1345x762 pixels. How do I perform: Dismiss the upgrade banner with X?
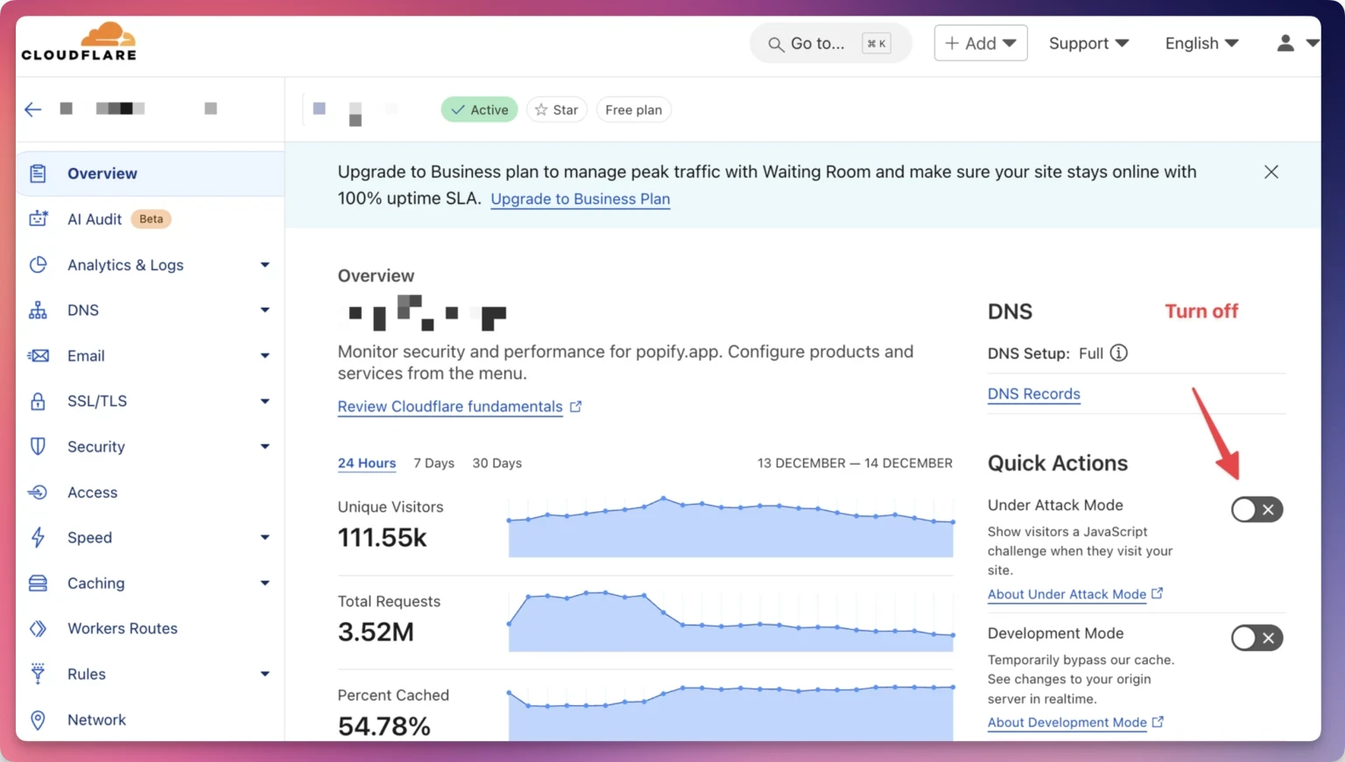coord(1271,171)
